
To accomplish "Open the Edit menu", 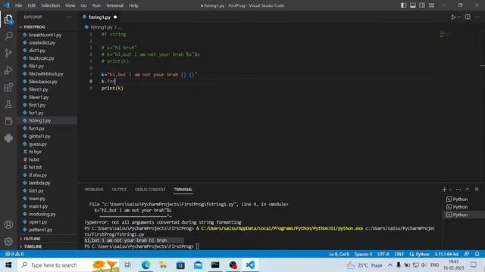I will (x=32, y=5).
